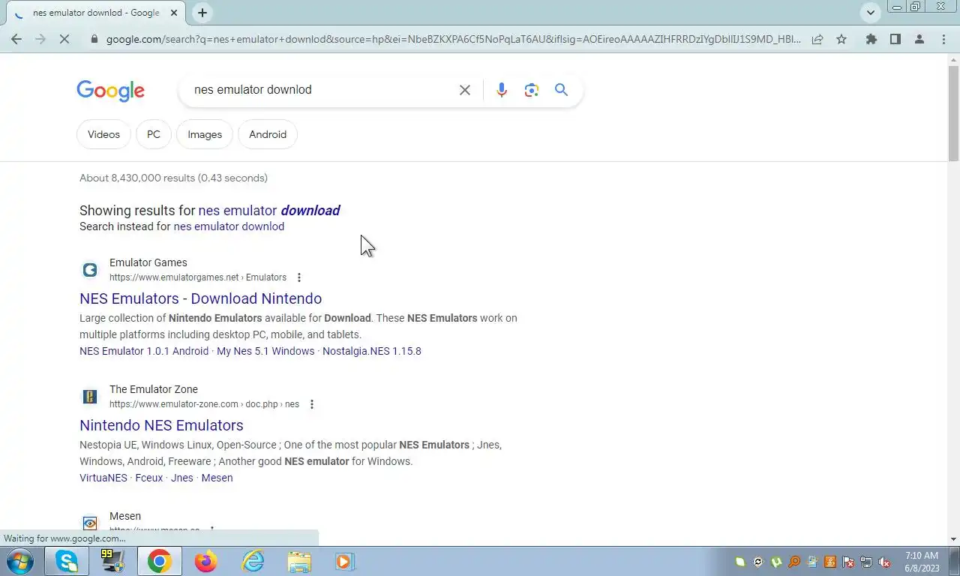This screenshot has width=960, height=576.
Task: Open more options for Emulator Zone result
Action: point(312,404)
